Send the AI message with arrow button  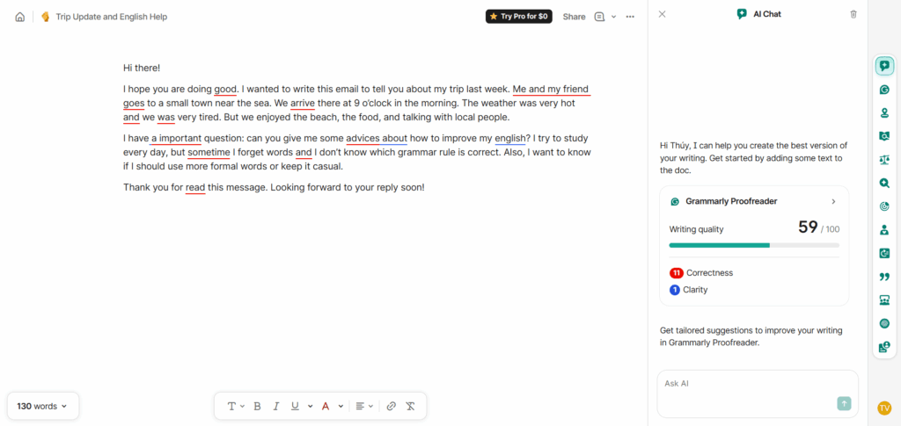(844, 404)
